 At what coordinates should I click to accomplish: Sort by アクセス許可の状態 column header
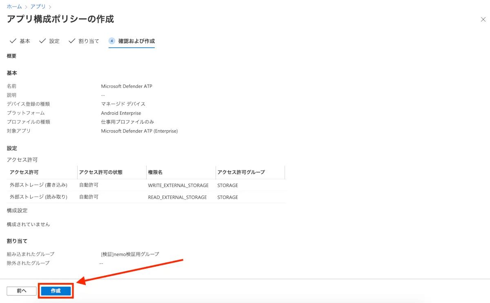100,172
